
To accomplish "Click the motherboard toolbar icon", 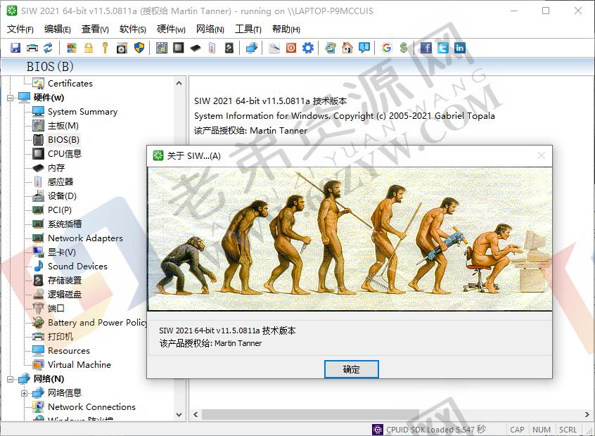I will (x=162, y=48).
